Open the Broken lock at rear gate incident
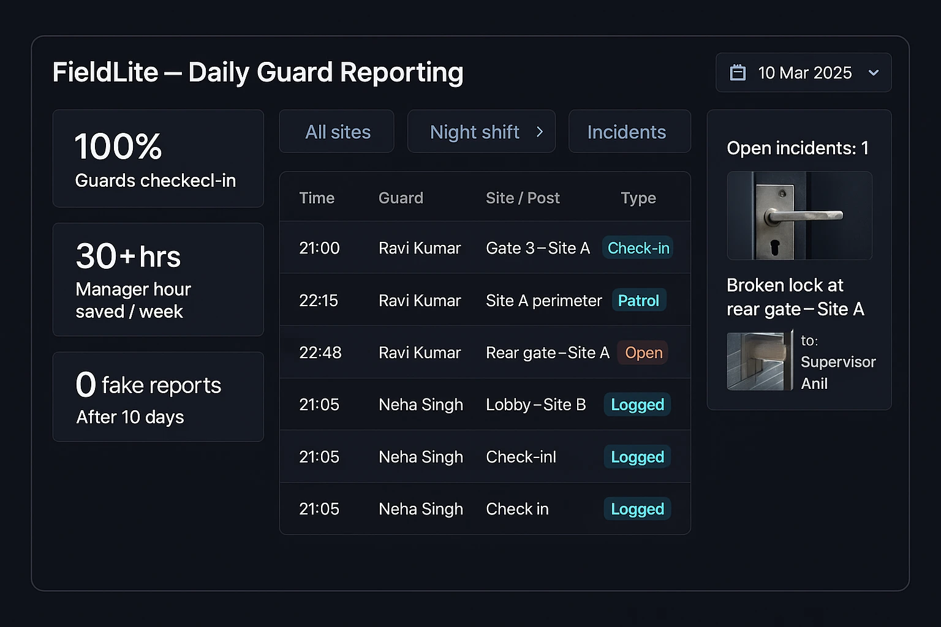The height and width of the screenshot is (627, 941). 795,297
